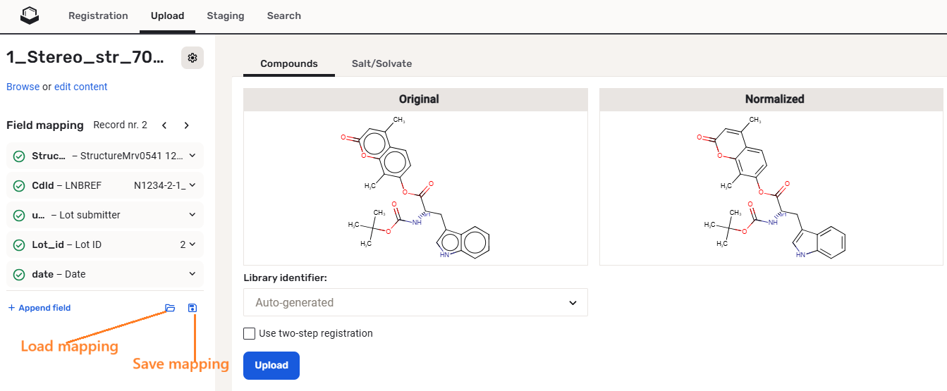Click the Append field link
This screenshot has height=391, width=947.
click(x=39, y=308)
